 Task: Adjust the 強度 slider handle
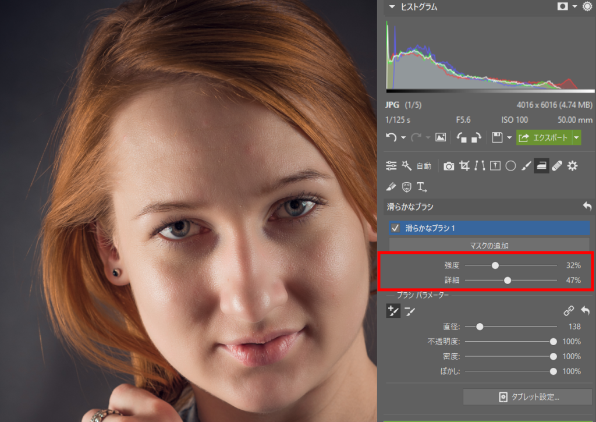click(x=495, y=265)
